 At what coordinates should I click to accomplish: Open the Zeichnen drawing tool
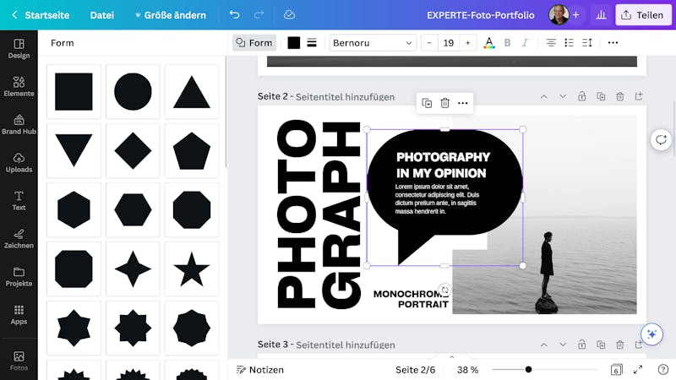pos(19,239)
